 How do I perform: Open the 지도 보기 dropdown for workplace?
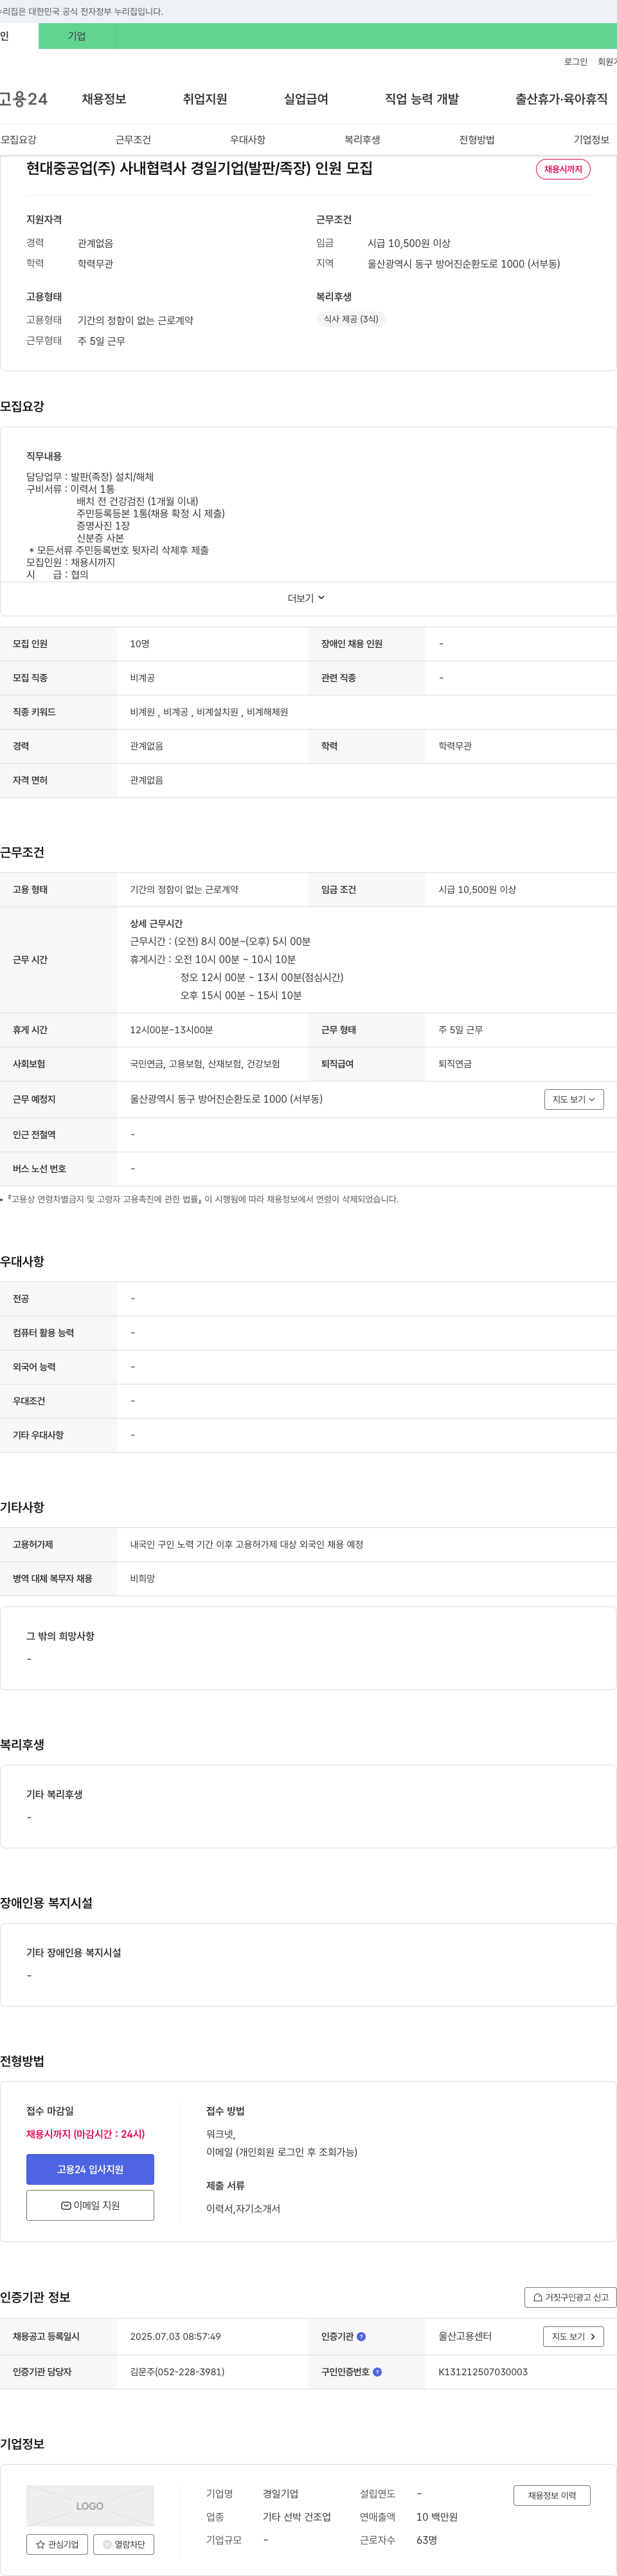pos(574,1099)
